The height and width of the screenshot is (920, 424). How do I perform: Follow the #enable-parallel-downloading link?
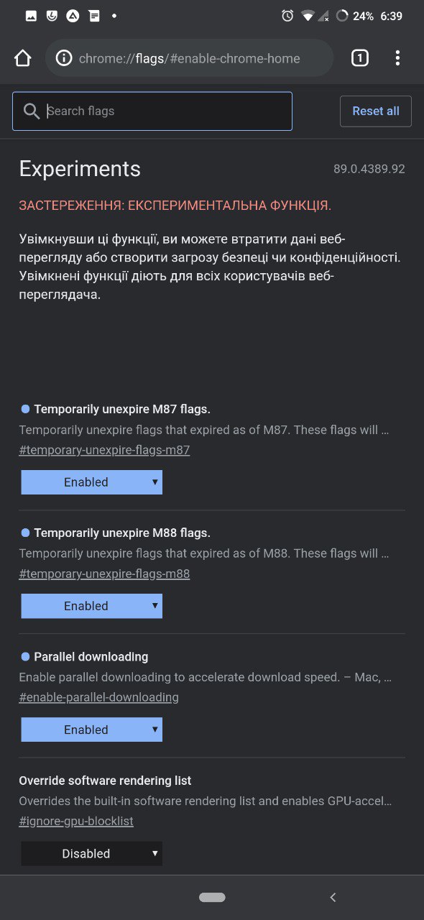[x=98, y=698]
